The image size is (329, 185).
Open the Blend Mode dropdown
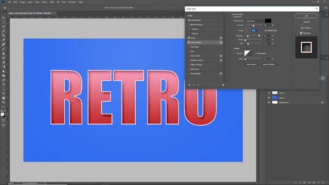[254, 21]
